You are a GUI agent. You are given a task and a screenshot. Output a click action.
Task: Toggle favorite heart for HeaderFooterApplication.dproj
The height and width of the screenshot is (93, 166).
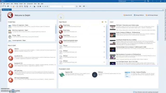click(104, 42)
